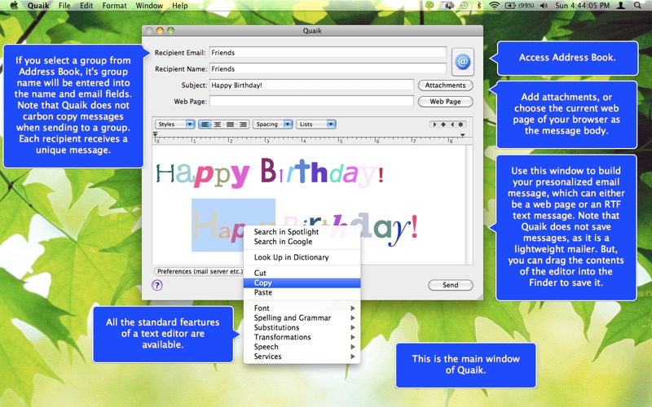Center text using the alignment button
652x407 pixels.
217,125
